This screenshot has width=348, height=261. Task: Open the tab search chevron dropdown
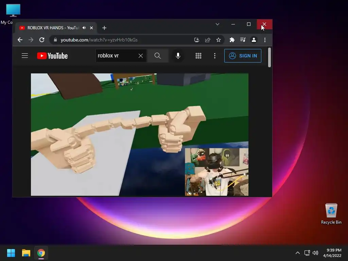217,24
